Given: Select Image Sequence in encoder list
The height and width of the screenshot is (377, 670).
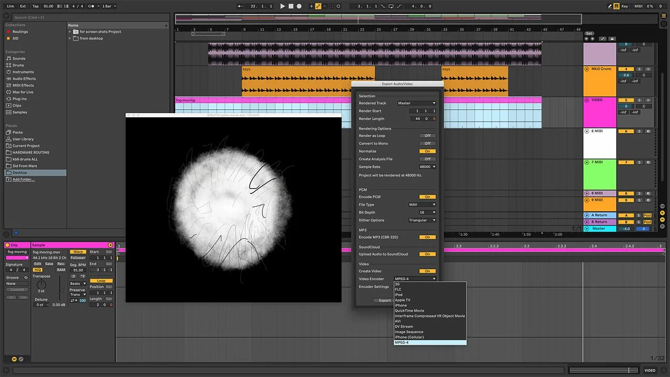Looking at the screenshot, I should point(430,332).
